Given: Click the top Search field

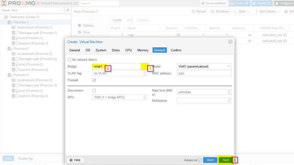Looking at the screenshot, I should click(99, 3).
